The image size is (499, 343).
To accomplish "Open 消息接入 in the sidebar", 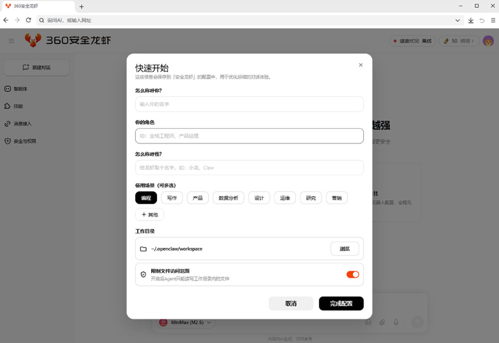I will (18, 124).
